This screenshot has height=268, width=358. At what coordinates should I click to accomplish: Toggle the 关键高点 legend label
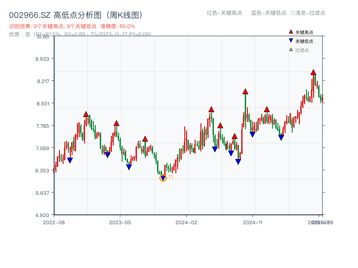point(304,32)
